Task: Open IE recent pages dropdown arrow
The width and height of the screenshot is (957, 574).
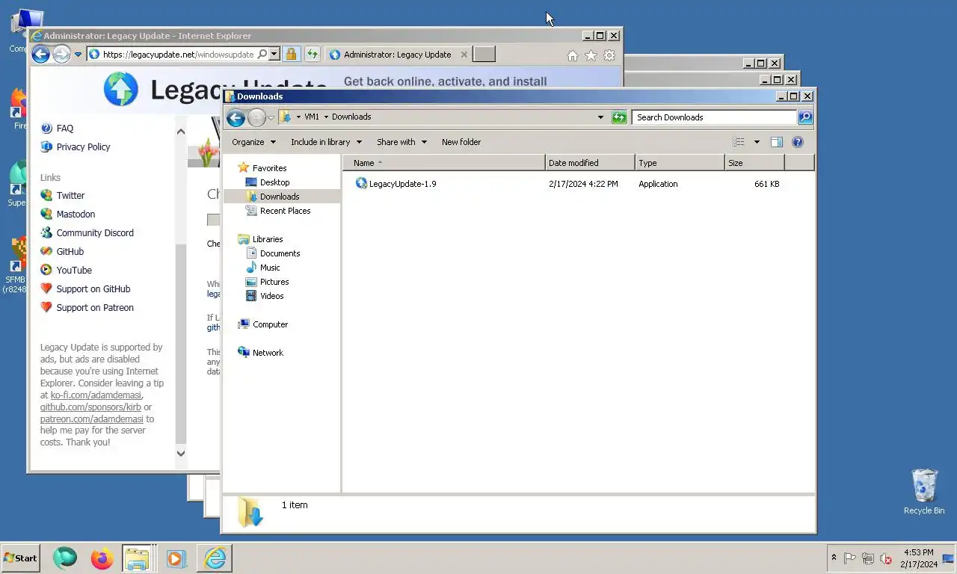Action: coord(78,55)
